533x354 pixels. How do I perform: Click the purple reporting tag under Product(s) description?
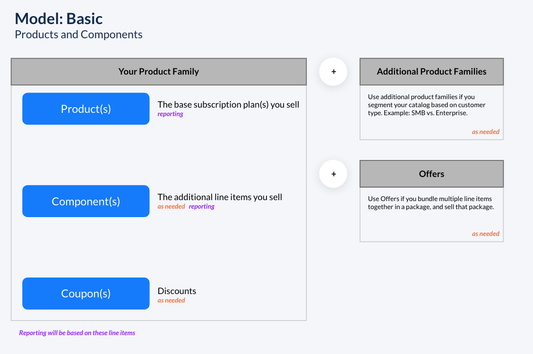(170, 114)
